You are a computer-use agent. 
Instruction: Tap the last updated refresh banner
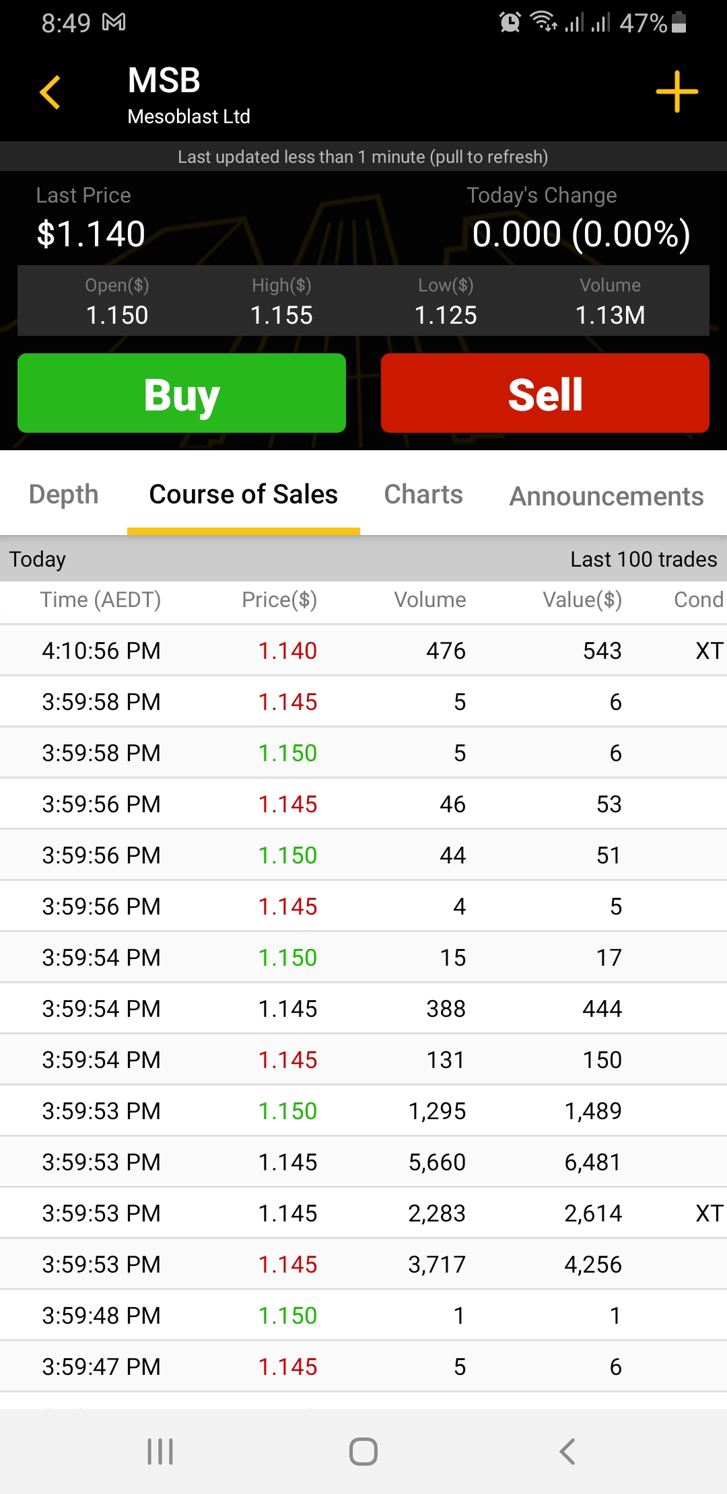click(363, 157)
